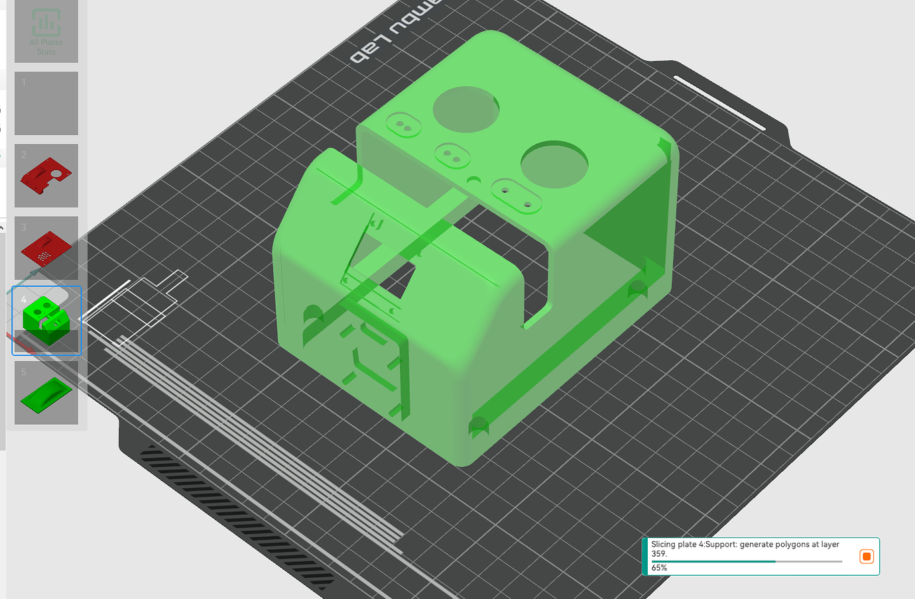Click the 65% progress value
Image resolution: width=915 pixels, height=599 pixels.
pos(659,568)
